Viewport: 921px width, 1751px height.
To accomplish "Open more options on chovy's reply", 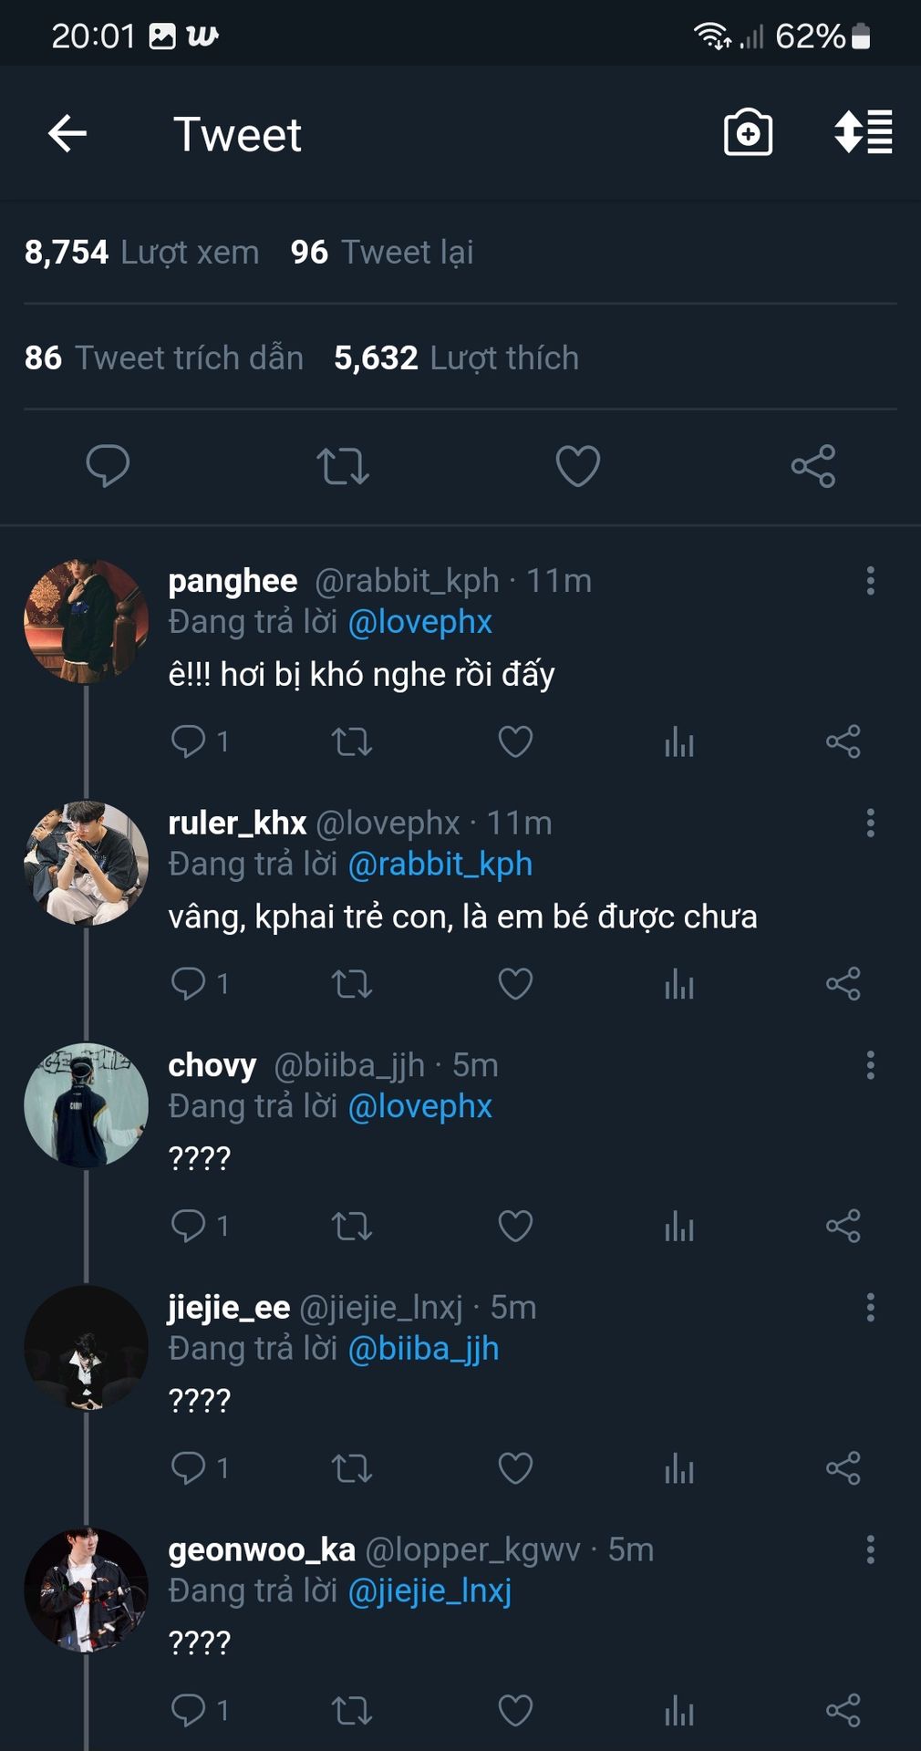I will pyautogui.click(x=871, y=1065).
